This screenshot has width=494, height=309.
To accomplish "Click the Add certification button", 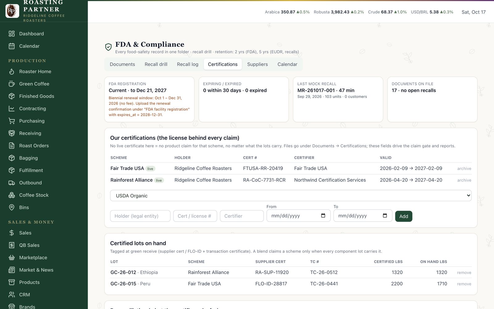I will (x=404, y=216).
